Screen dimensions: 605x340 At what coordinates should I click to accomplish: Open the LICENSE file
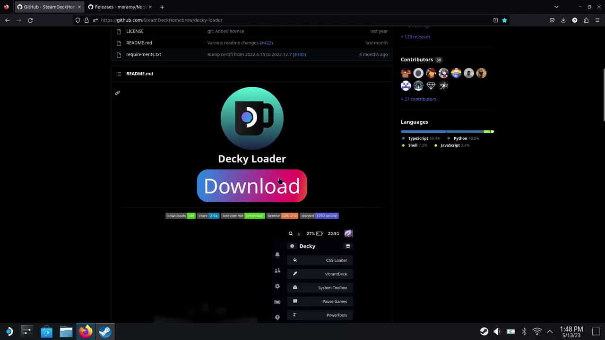click(x=135, y=31)
